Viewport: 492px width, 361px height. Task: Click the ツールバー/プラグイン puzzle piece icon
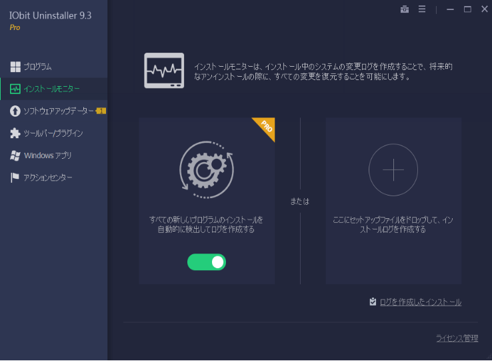click(15, 133)
